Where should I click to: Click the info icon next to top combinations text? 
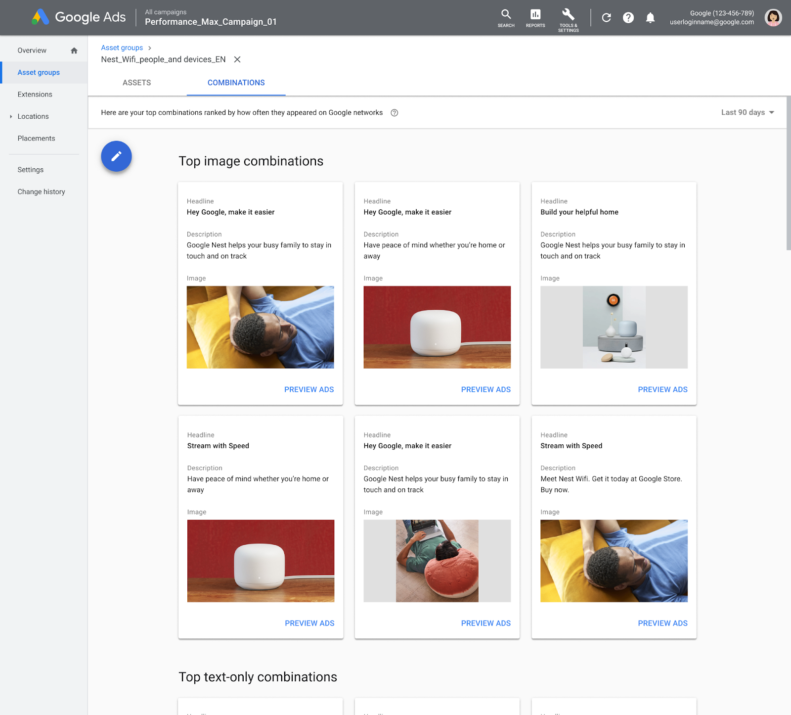394,113
